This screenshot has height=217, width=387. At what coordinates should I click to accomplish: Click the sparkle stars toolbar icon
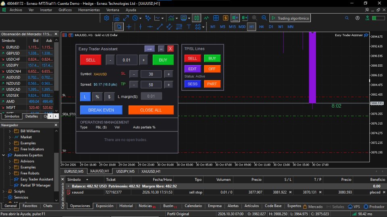click(148, 18)
